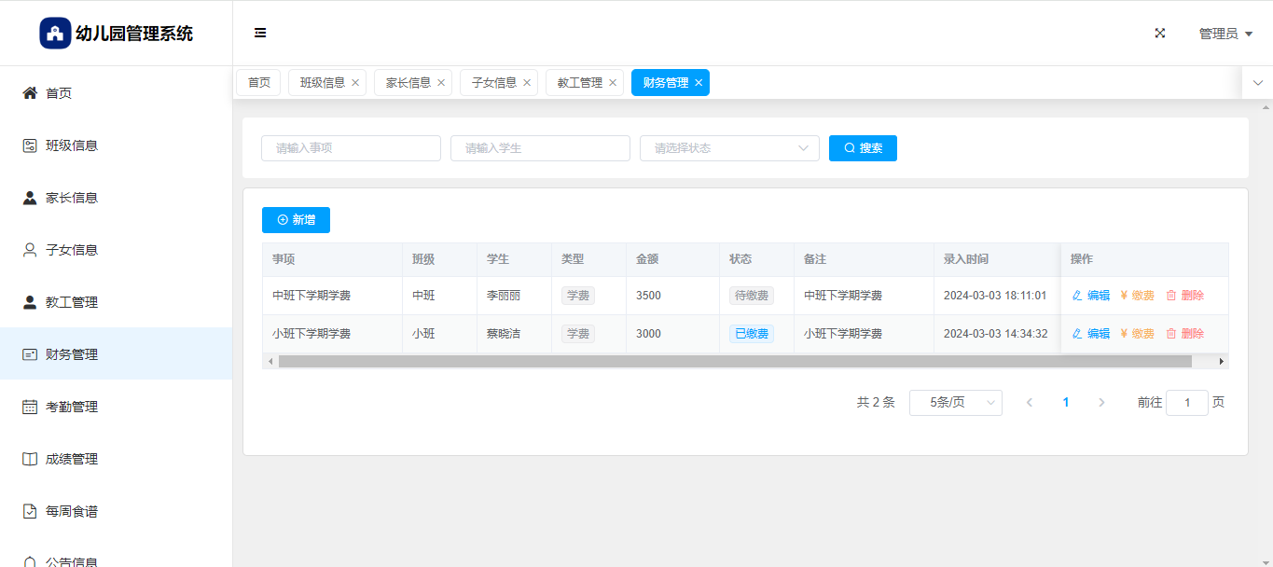Click the 新增 add button
This screenshot has width=1273, height=567.
(296, 220)
